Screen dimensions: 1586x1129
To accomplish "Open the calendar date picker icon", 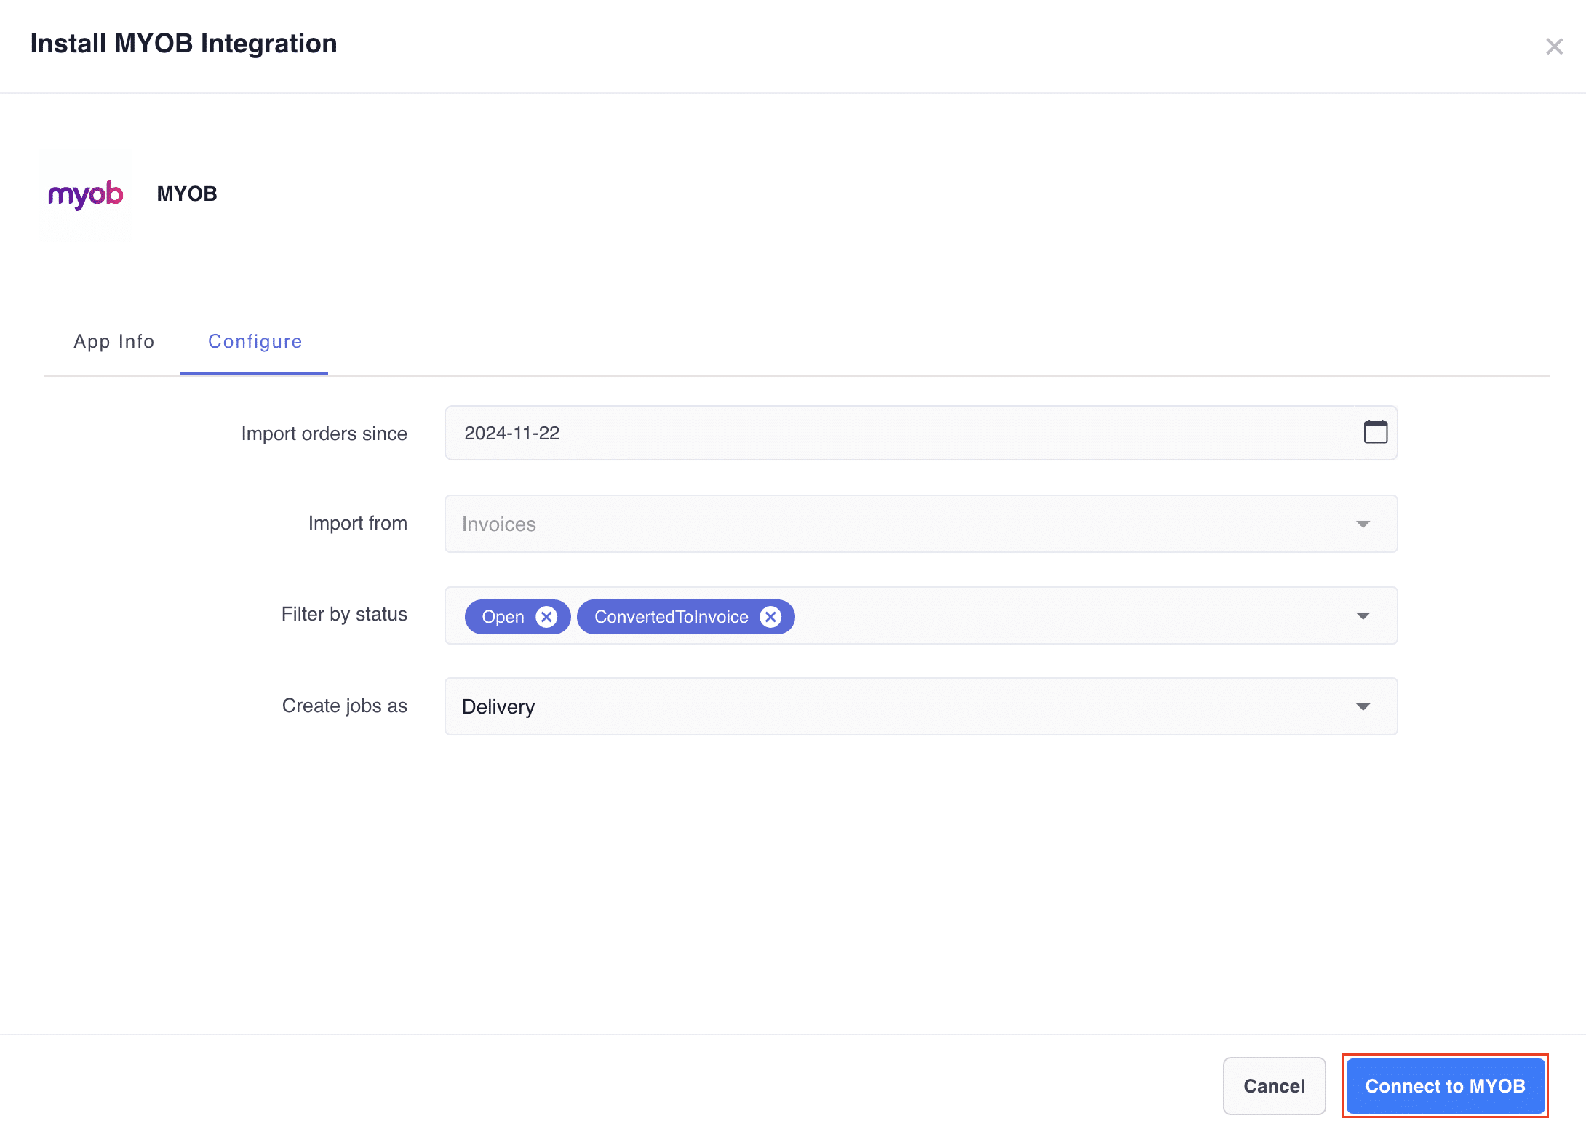I will point(1375,432).
